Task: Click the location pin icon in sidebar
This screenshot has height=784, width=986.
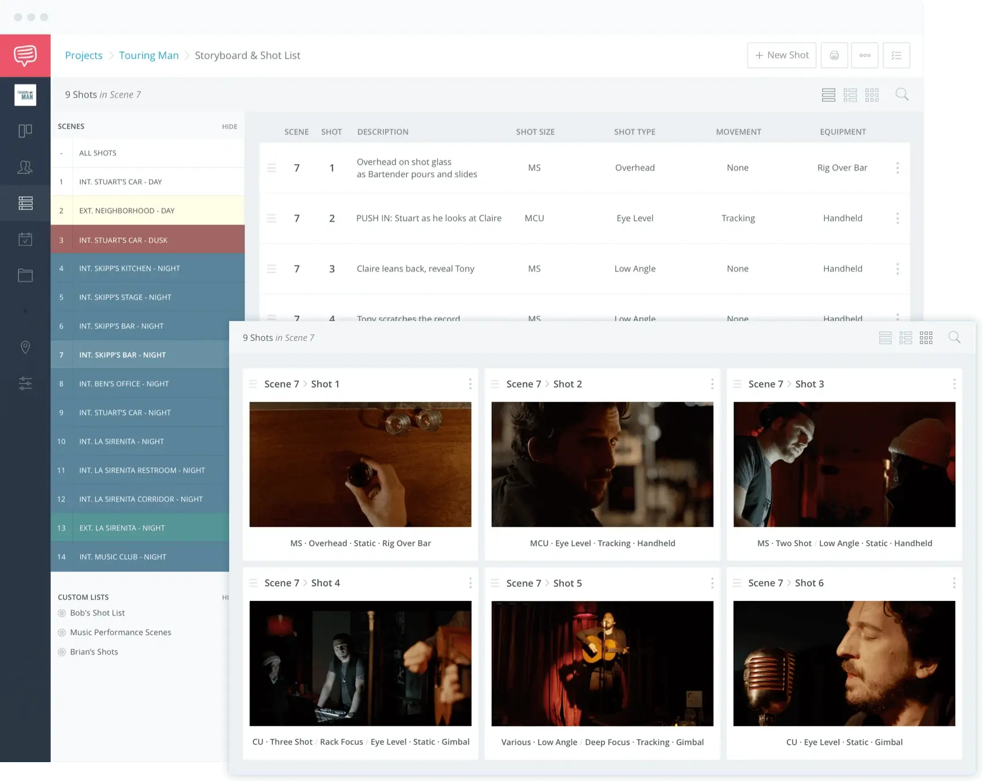Action: [25, 347]
